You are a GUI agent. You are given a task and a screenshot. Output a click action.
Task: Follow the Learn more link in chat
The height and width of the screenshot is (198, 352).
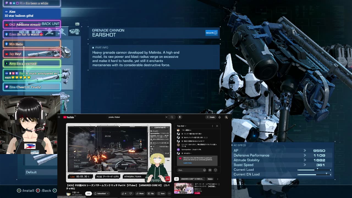point(188,163)
